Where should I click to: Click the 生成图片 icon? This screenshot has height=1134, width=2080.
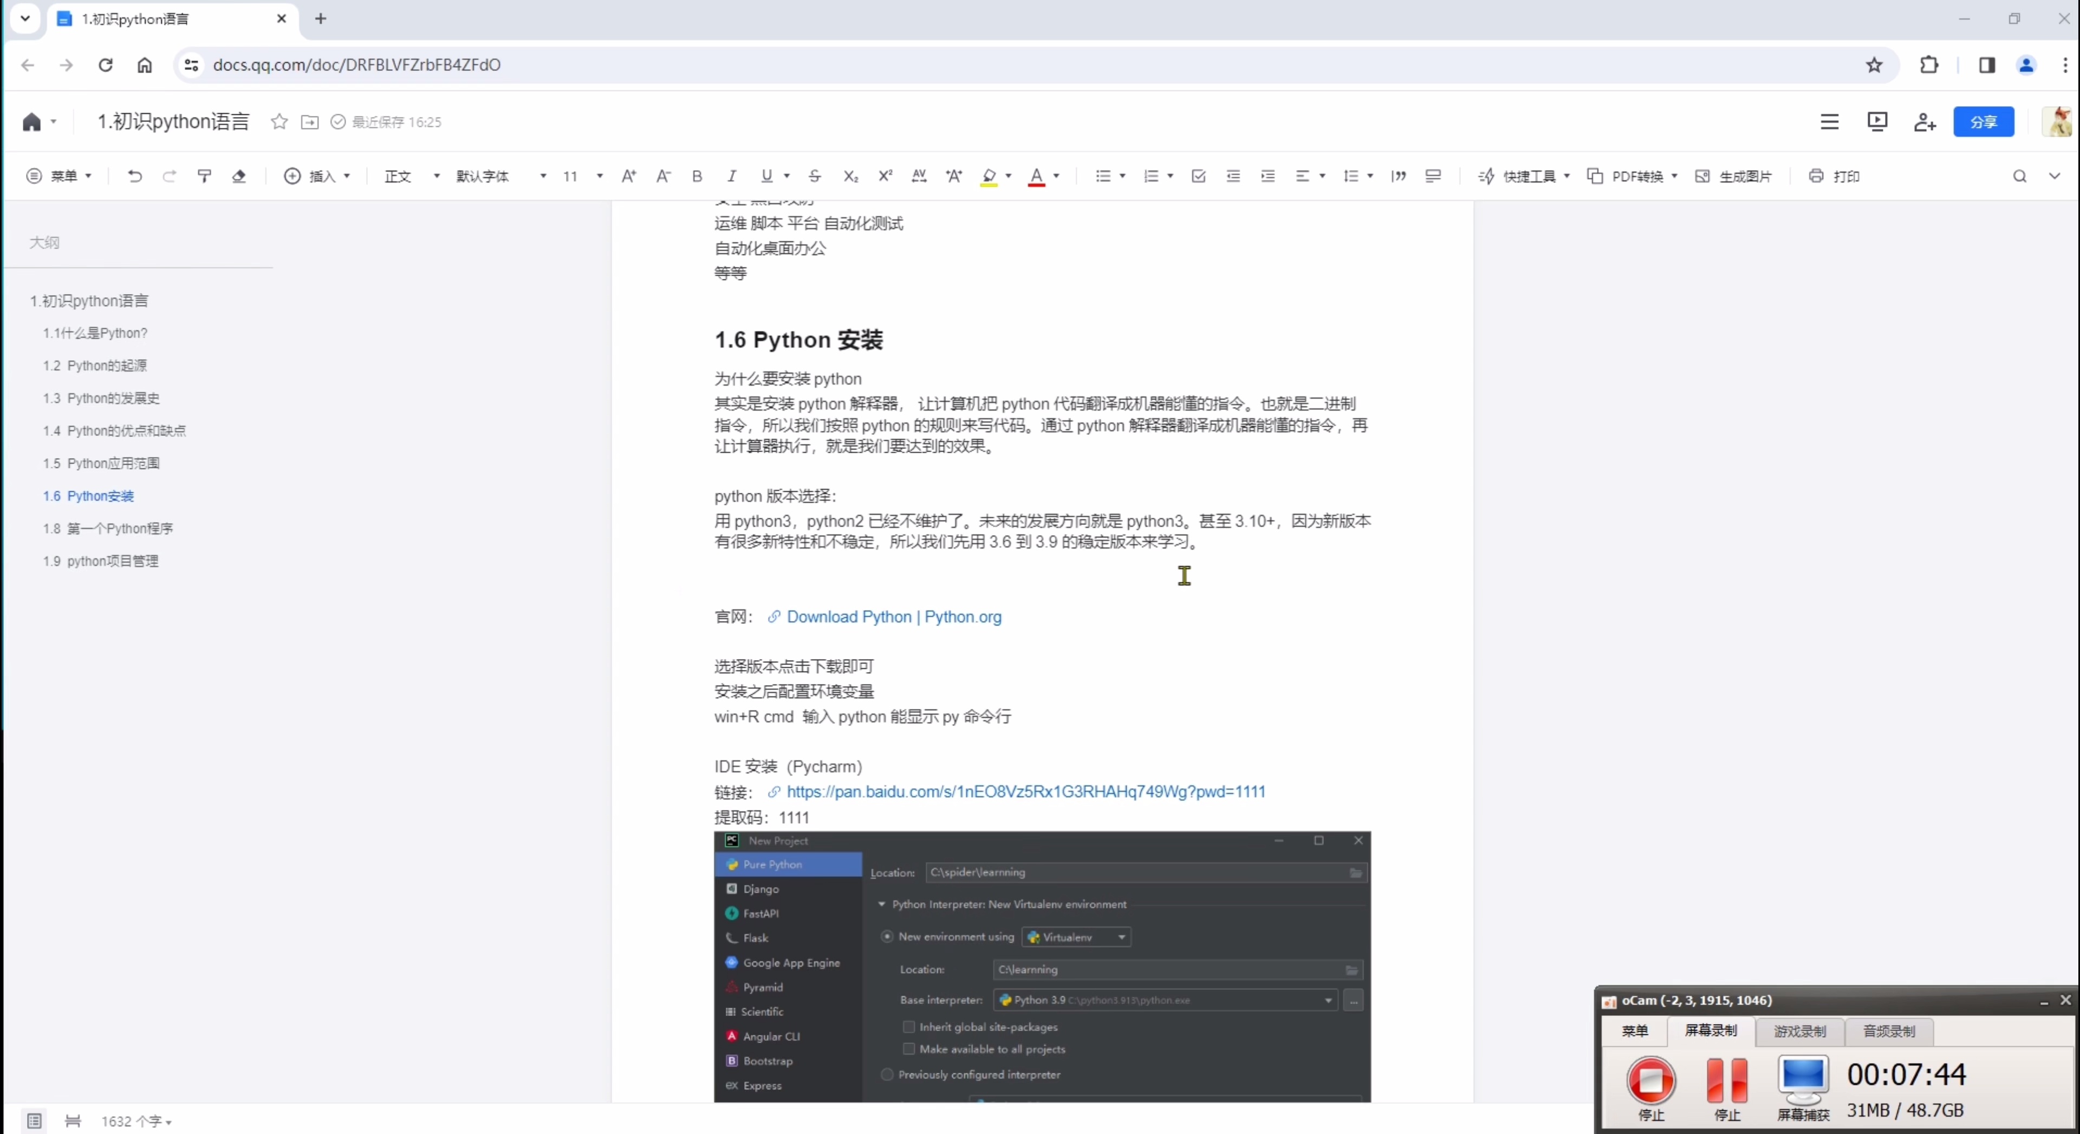(x=1733, y=176)
